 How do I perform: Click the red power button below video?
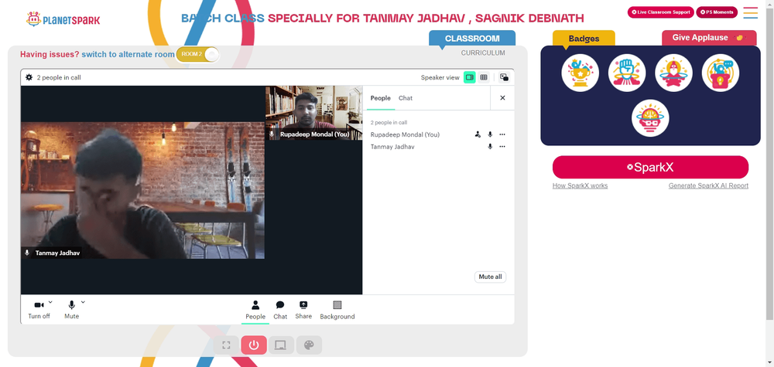pyautogui.click(x=254, y=345)
